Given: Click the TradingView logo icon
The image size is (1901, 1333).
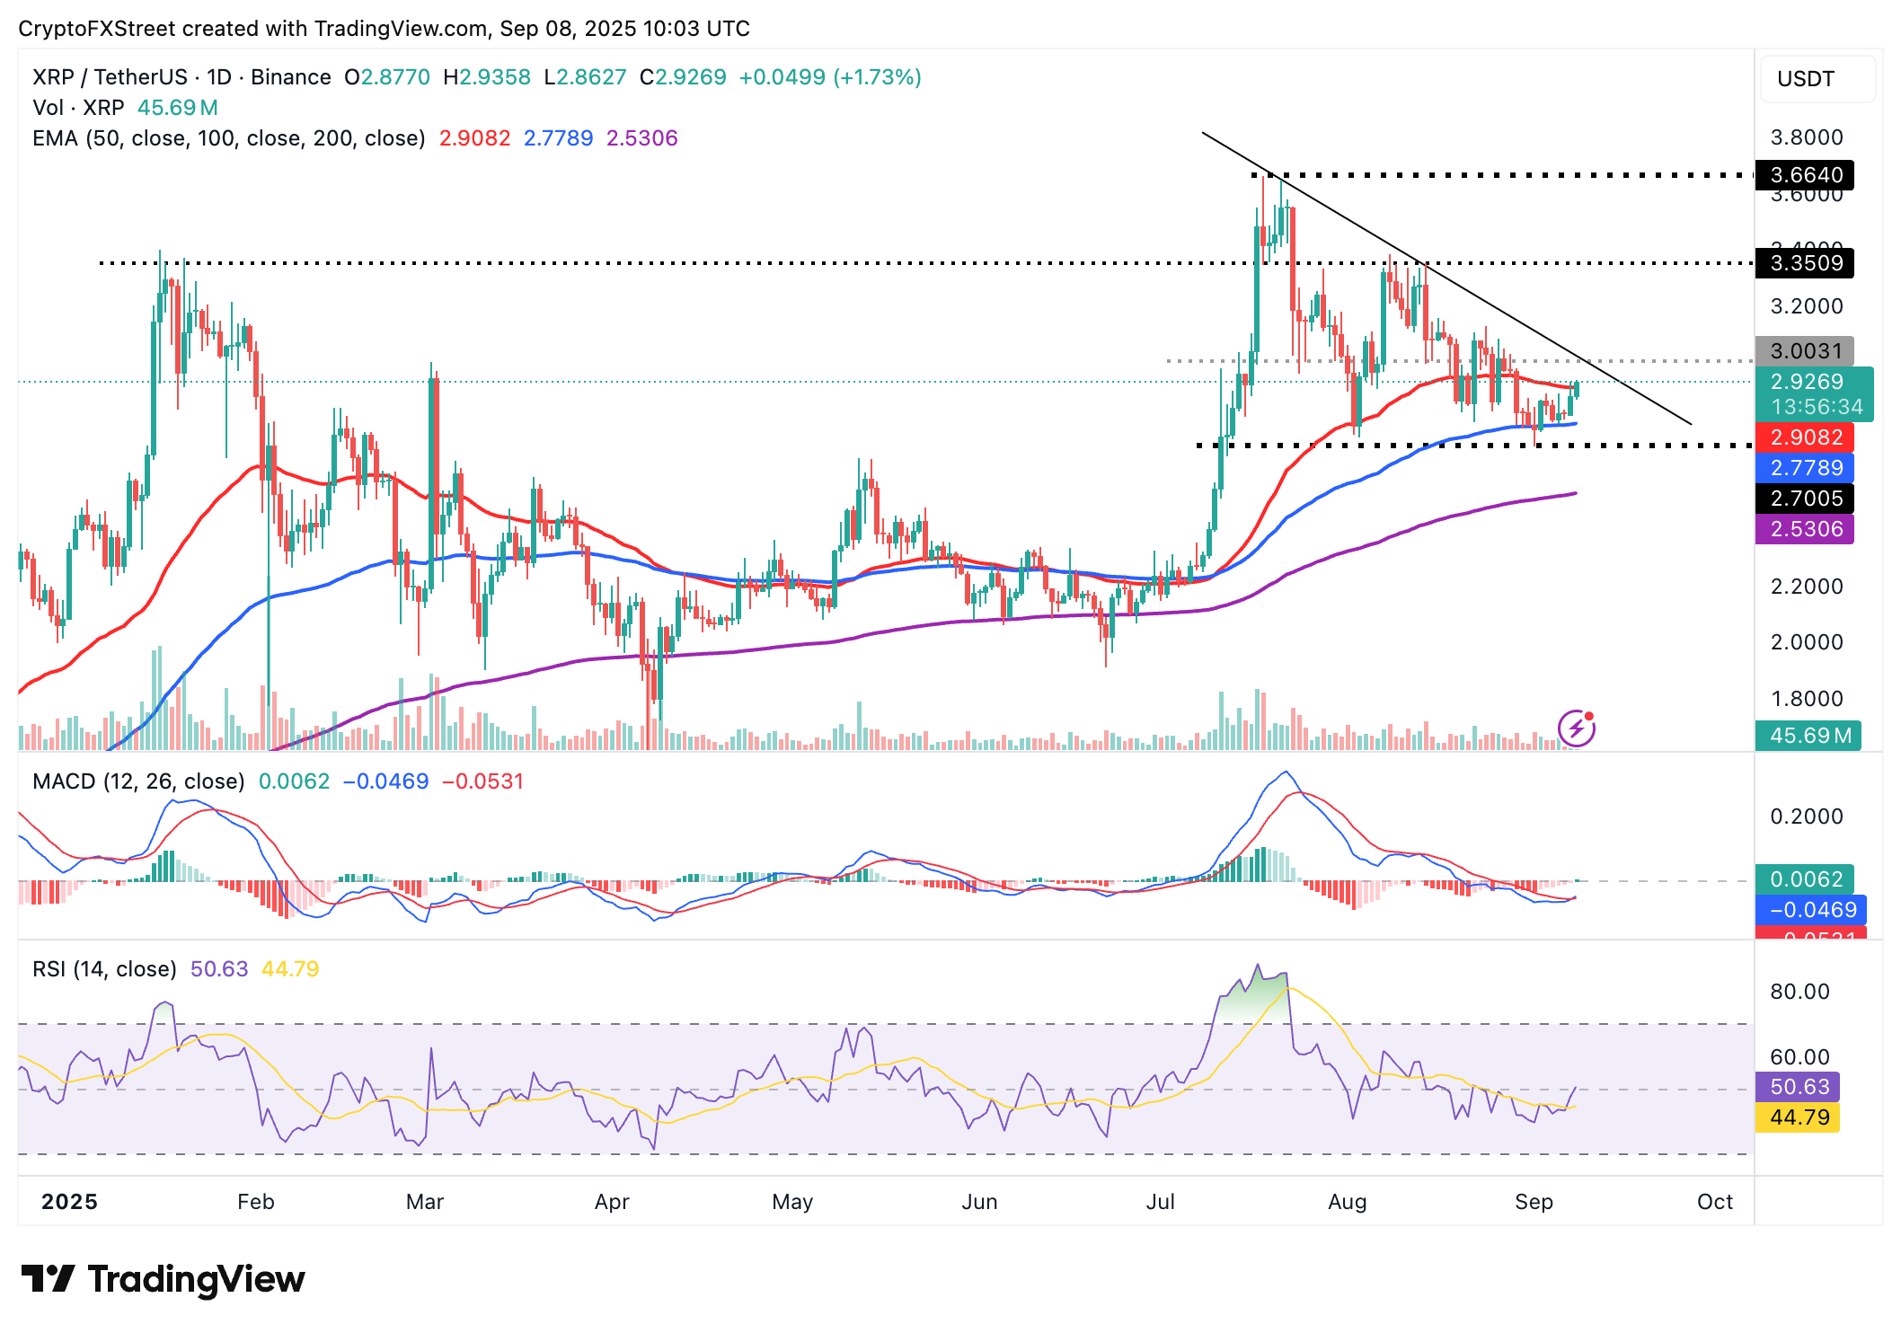Looking at the screenshot, I should click(x=48, y=1278).
